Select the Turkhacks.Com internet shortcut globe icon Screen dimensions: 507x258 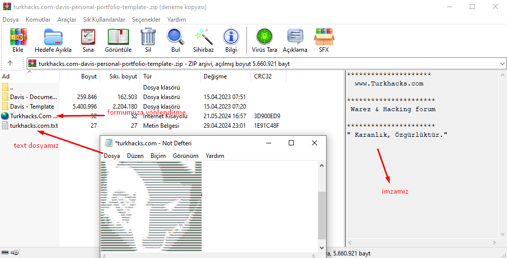pyautogui.click(x=5, y=116)
